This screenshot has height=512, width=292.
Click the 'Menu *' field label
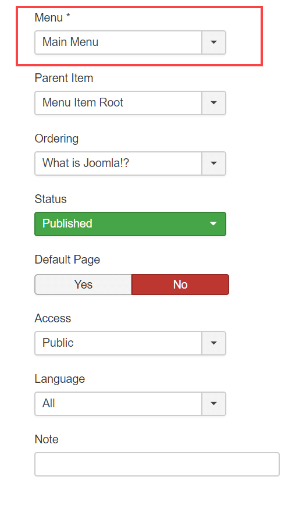tap(52, 17)
